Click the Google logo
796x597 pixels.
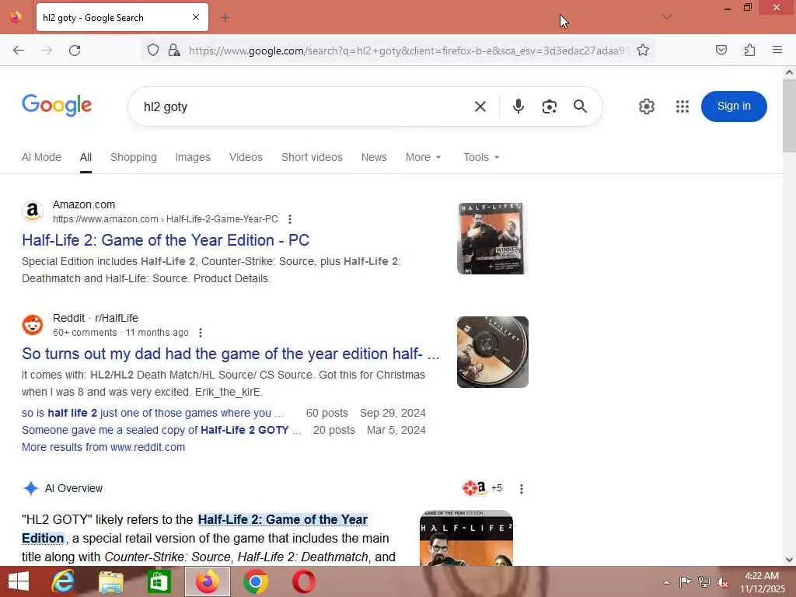57,105
